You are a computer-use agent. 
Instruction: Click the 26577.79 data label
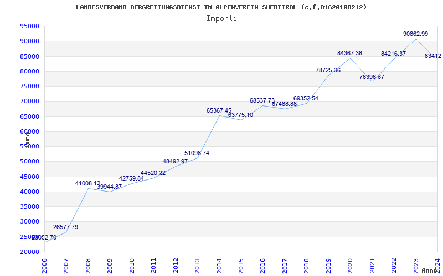point(65,227)
